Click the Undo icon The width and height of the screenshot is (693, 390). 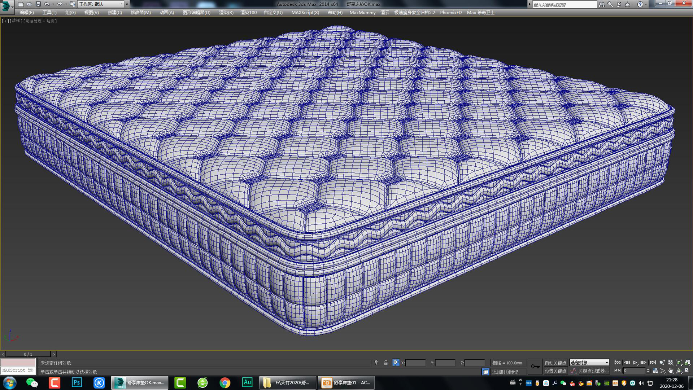click(47, 4)
